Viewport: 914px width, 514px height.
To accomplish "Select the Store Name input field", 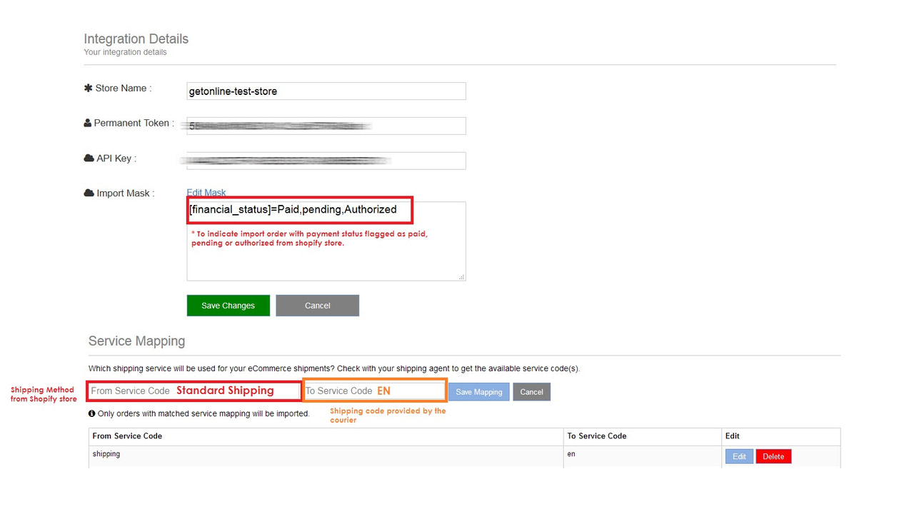I will click(x=326, y=91).
